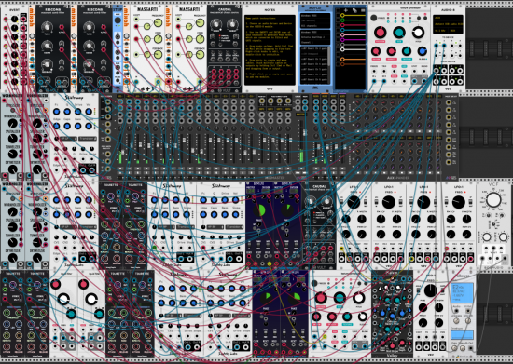Click the FREQ knob on LFO-1 beside Follower
This screenshot has width=513, height=364.
tap(431, 290)
